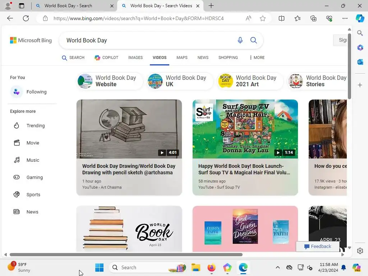Screen dimensions: 368x276
Task: Open File Explorer from taskbar
Action: 196,267
